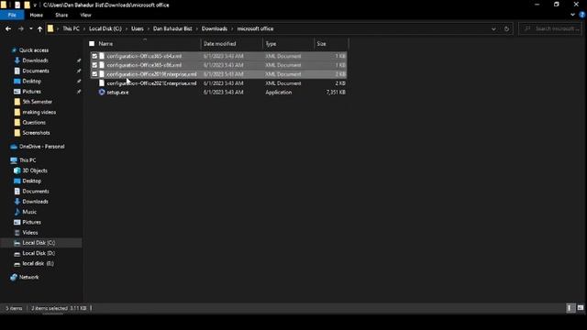Viewport: 587px width, 330px height.
Task: Select This PC in navigation pane
Action: tap(28, 160)
